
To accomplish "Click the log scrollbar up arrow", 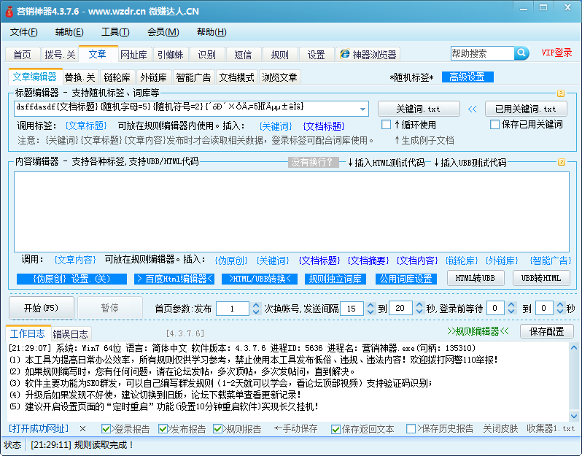I will point(574,347).
